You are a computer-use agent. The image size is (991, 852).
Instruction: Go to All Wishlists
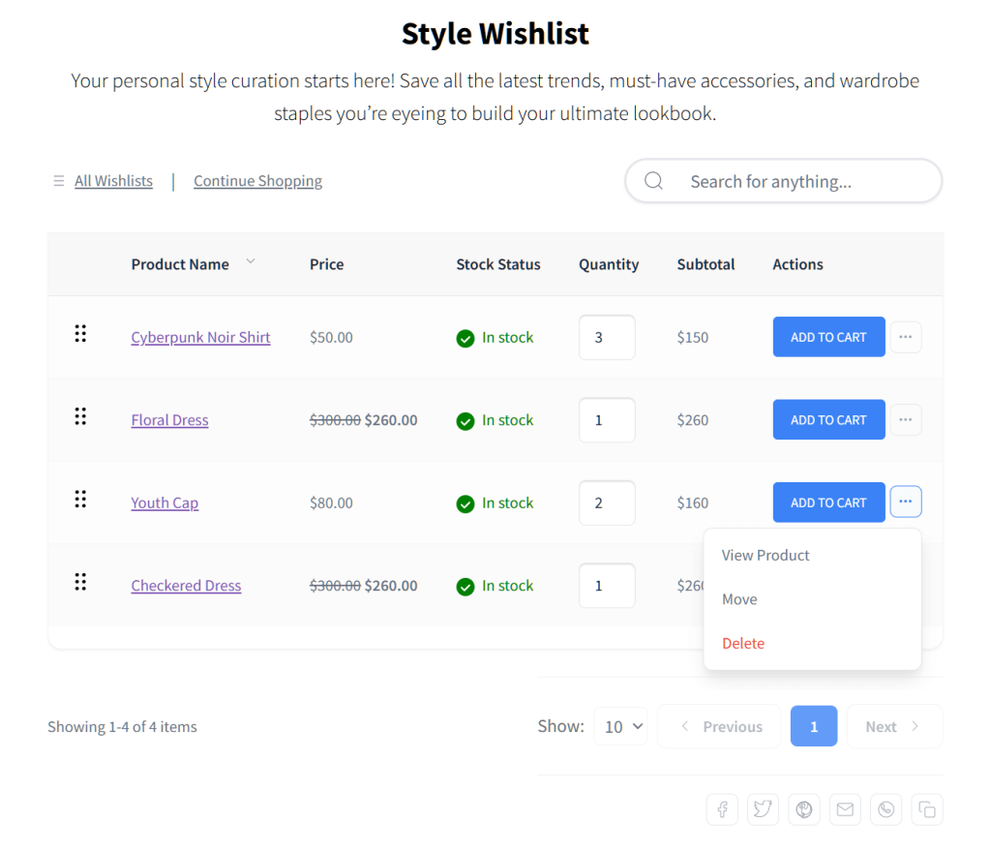(x=113, y=181)
